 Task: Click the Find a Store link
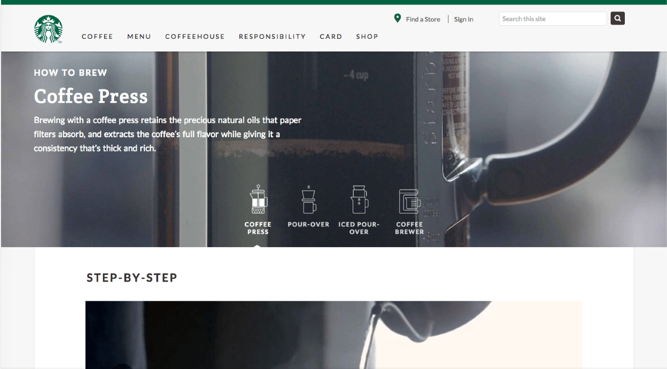click(x=423, y=19)
